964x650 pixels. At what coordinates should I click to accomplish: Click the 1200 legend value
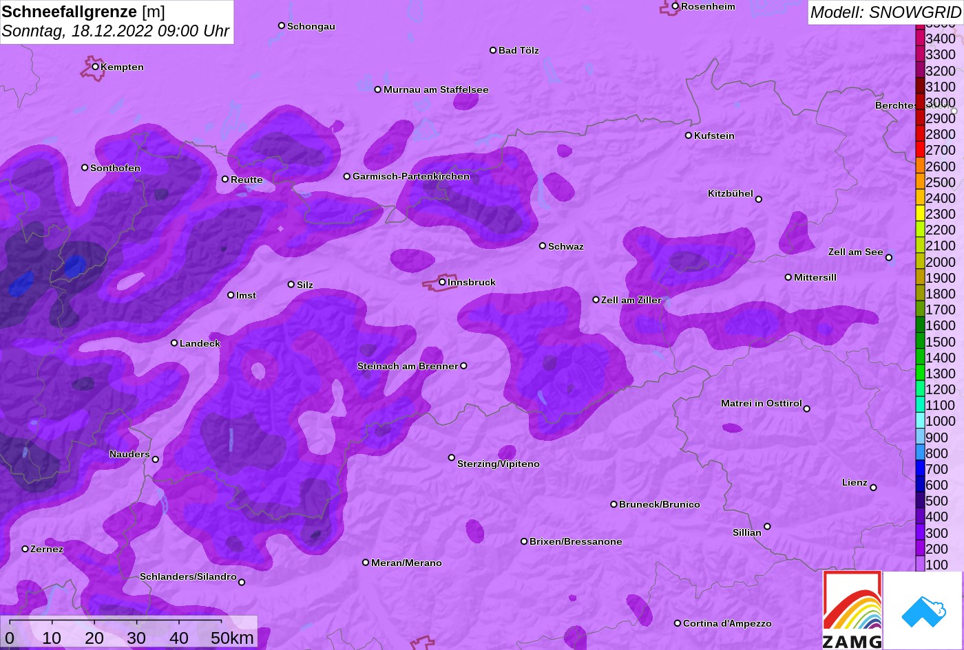(x=941, y=389)
